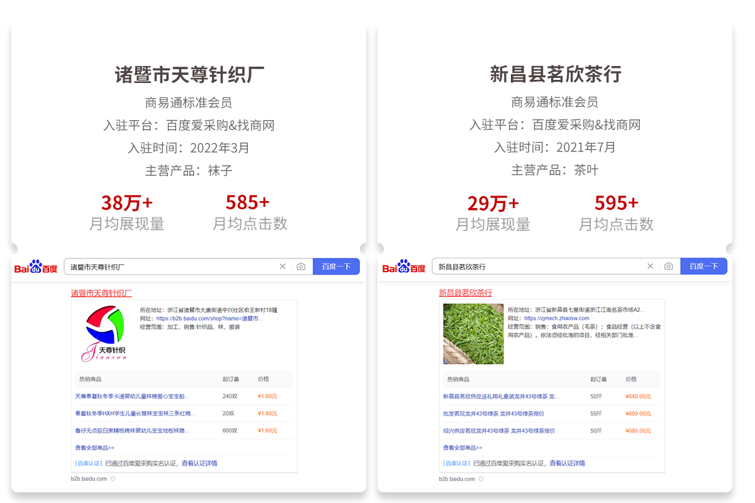Clear the 新昌县茗欣茶行 search box with X

pos(651,267)
